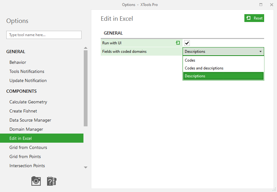The width and height of the screenshot is (277, 192).
Task: Toggle the Run with UI checkbox
Action: pos(187,43)
